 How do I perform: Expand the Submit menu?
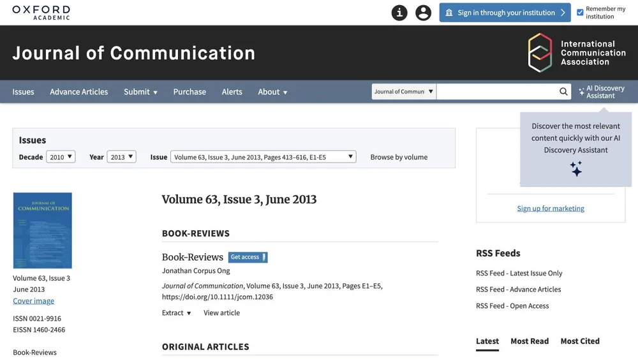tap(140, 92)
